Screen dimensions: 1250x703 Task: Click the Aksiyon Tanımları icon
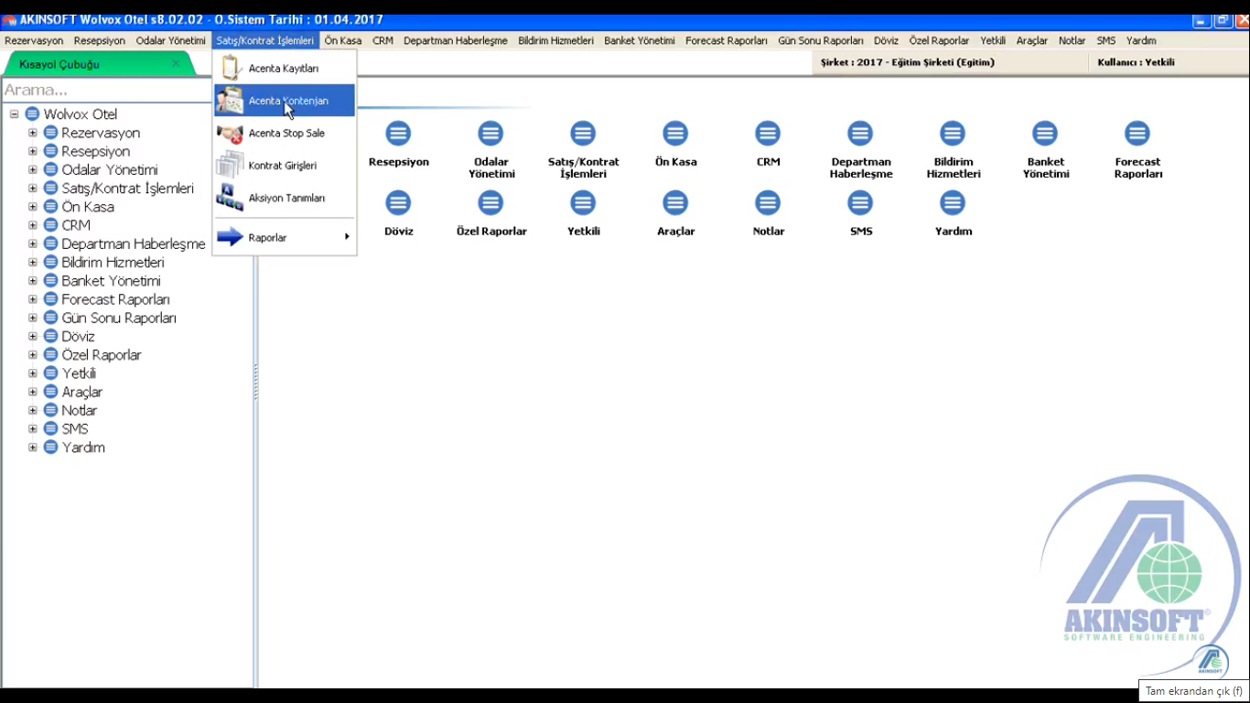pyautogui.click(x=230, y=198)
